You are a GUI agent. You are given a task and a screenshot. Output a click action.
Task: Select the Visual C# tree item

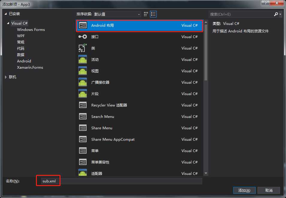[19, 23]
